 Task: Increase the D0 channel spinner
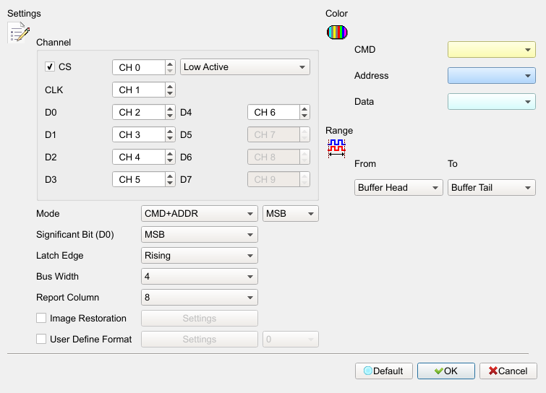[x=169, y=108]
